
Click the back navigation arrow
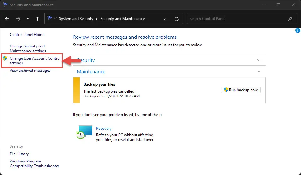(7, 19)
